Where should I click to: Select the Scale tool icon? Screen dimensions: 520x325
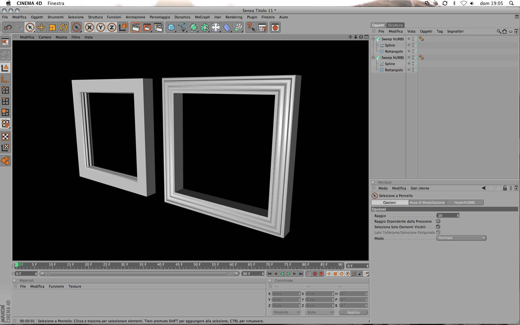(52, 28)
